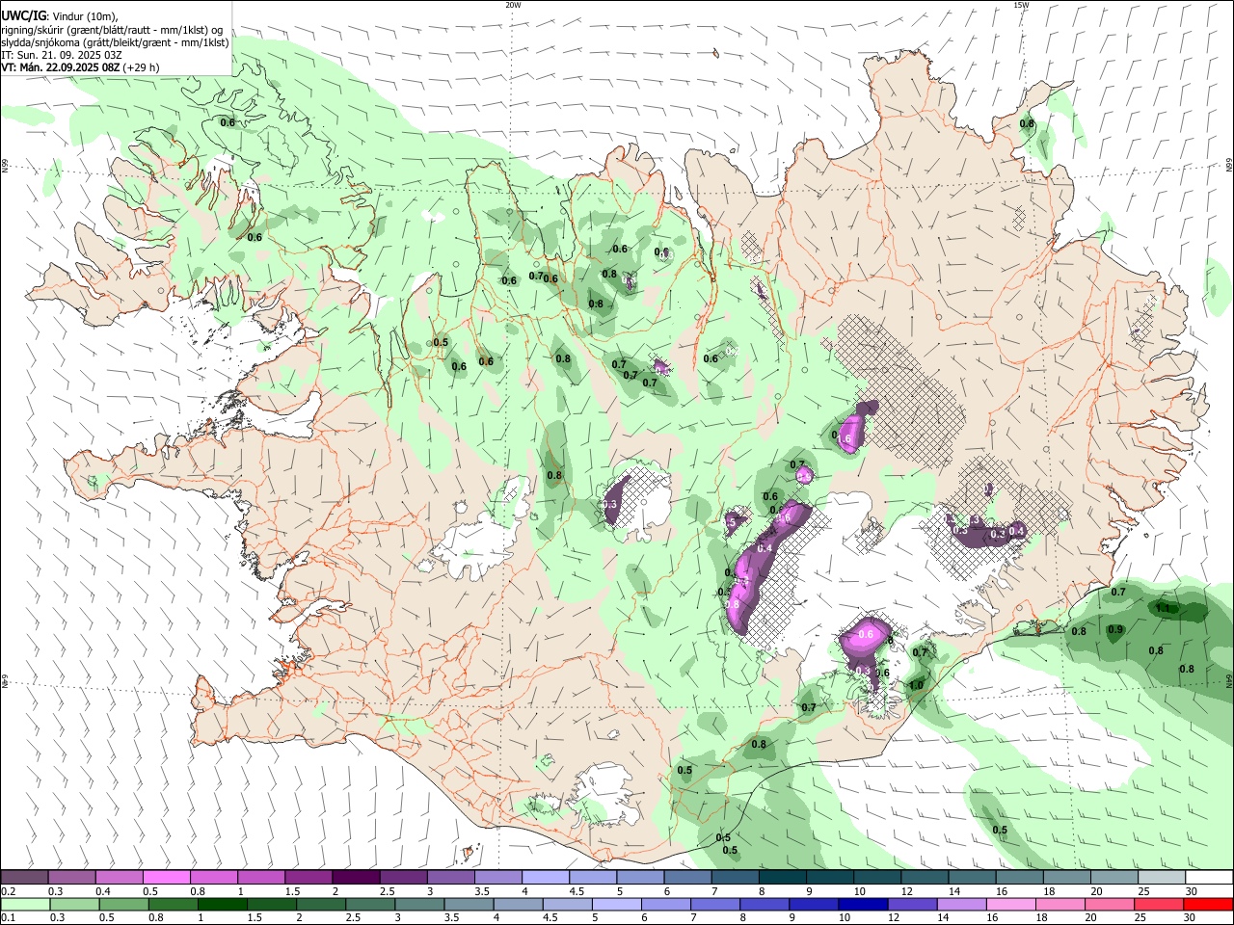
Task: Pick the darkest purple swatch labeled 2, top row
Action: click(356, 877)
